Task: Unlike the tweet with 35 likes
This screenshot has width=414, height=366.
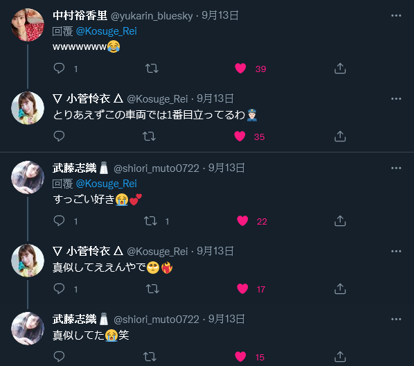Action: point(240,137)
